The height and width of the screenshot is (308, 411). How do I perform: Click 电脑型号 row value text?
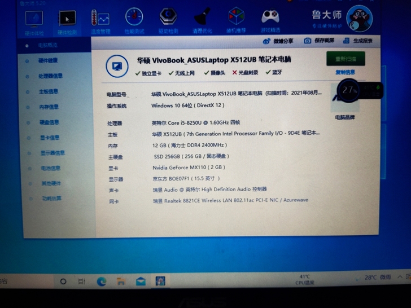click(237, 93)
